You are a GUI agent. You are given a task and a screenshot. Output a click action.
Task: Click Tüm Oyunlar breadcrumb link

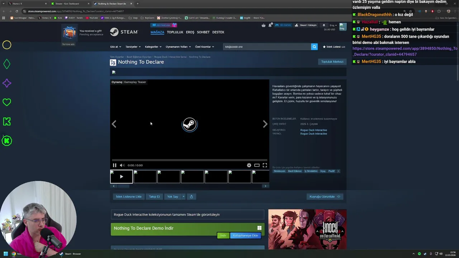pos(117,57)
